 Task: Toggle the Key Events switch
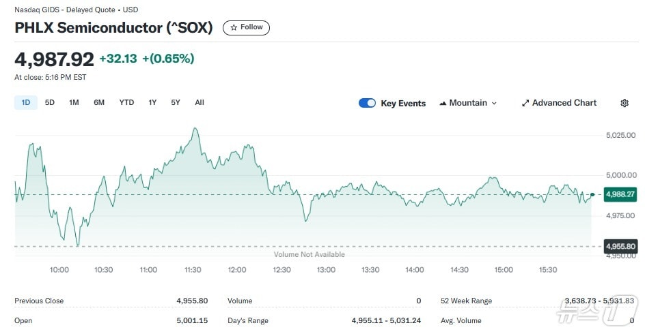[367, 103]
